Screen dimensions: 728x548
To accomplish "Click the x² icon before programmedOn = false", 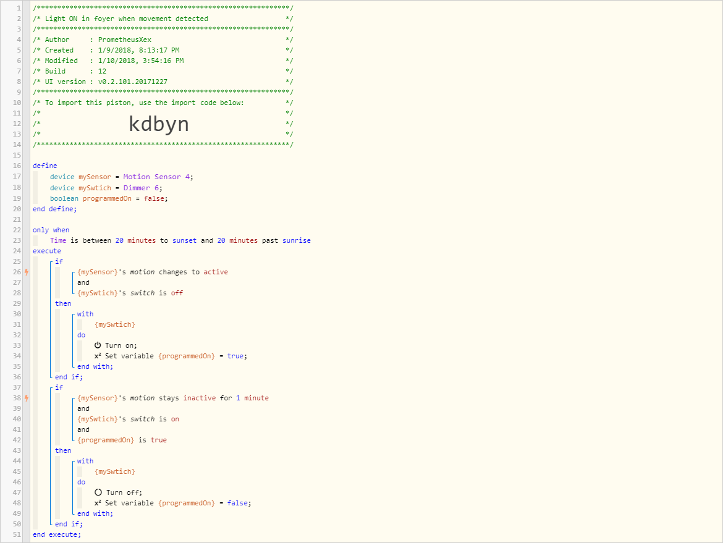I will (98, 503).
